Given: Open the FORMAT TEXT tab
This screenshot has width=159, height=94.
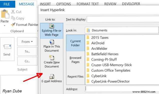Looking at the screenshot, I should click(x=88, y=4).
